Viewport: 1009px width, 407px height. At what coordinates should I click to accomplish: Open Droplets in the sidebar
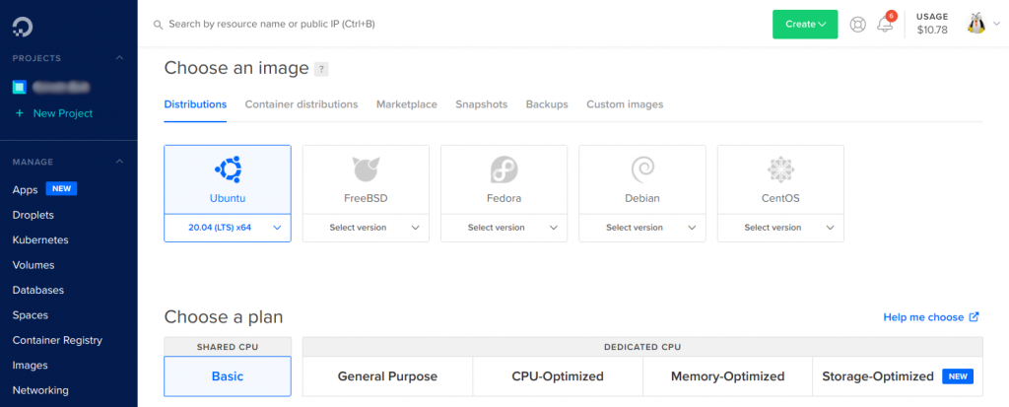point(33,215)
